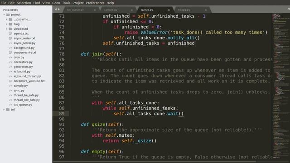Expand the blog folder
290x163 pixels.
point(6,24)
